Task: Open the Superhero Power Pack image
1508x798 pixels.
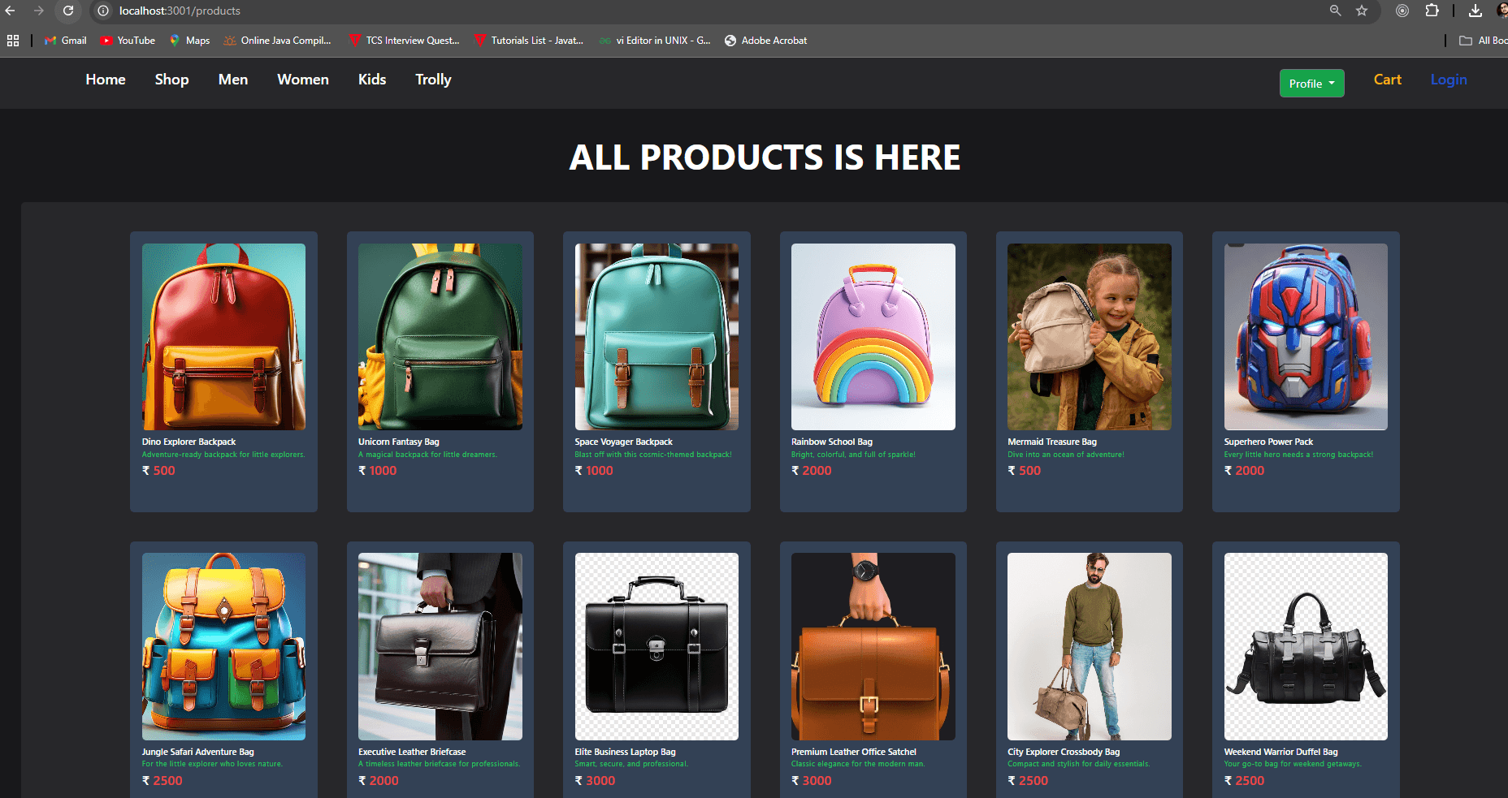Action: point(1306,337)
